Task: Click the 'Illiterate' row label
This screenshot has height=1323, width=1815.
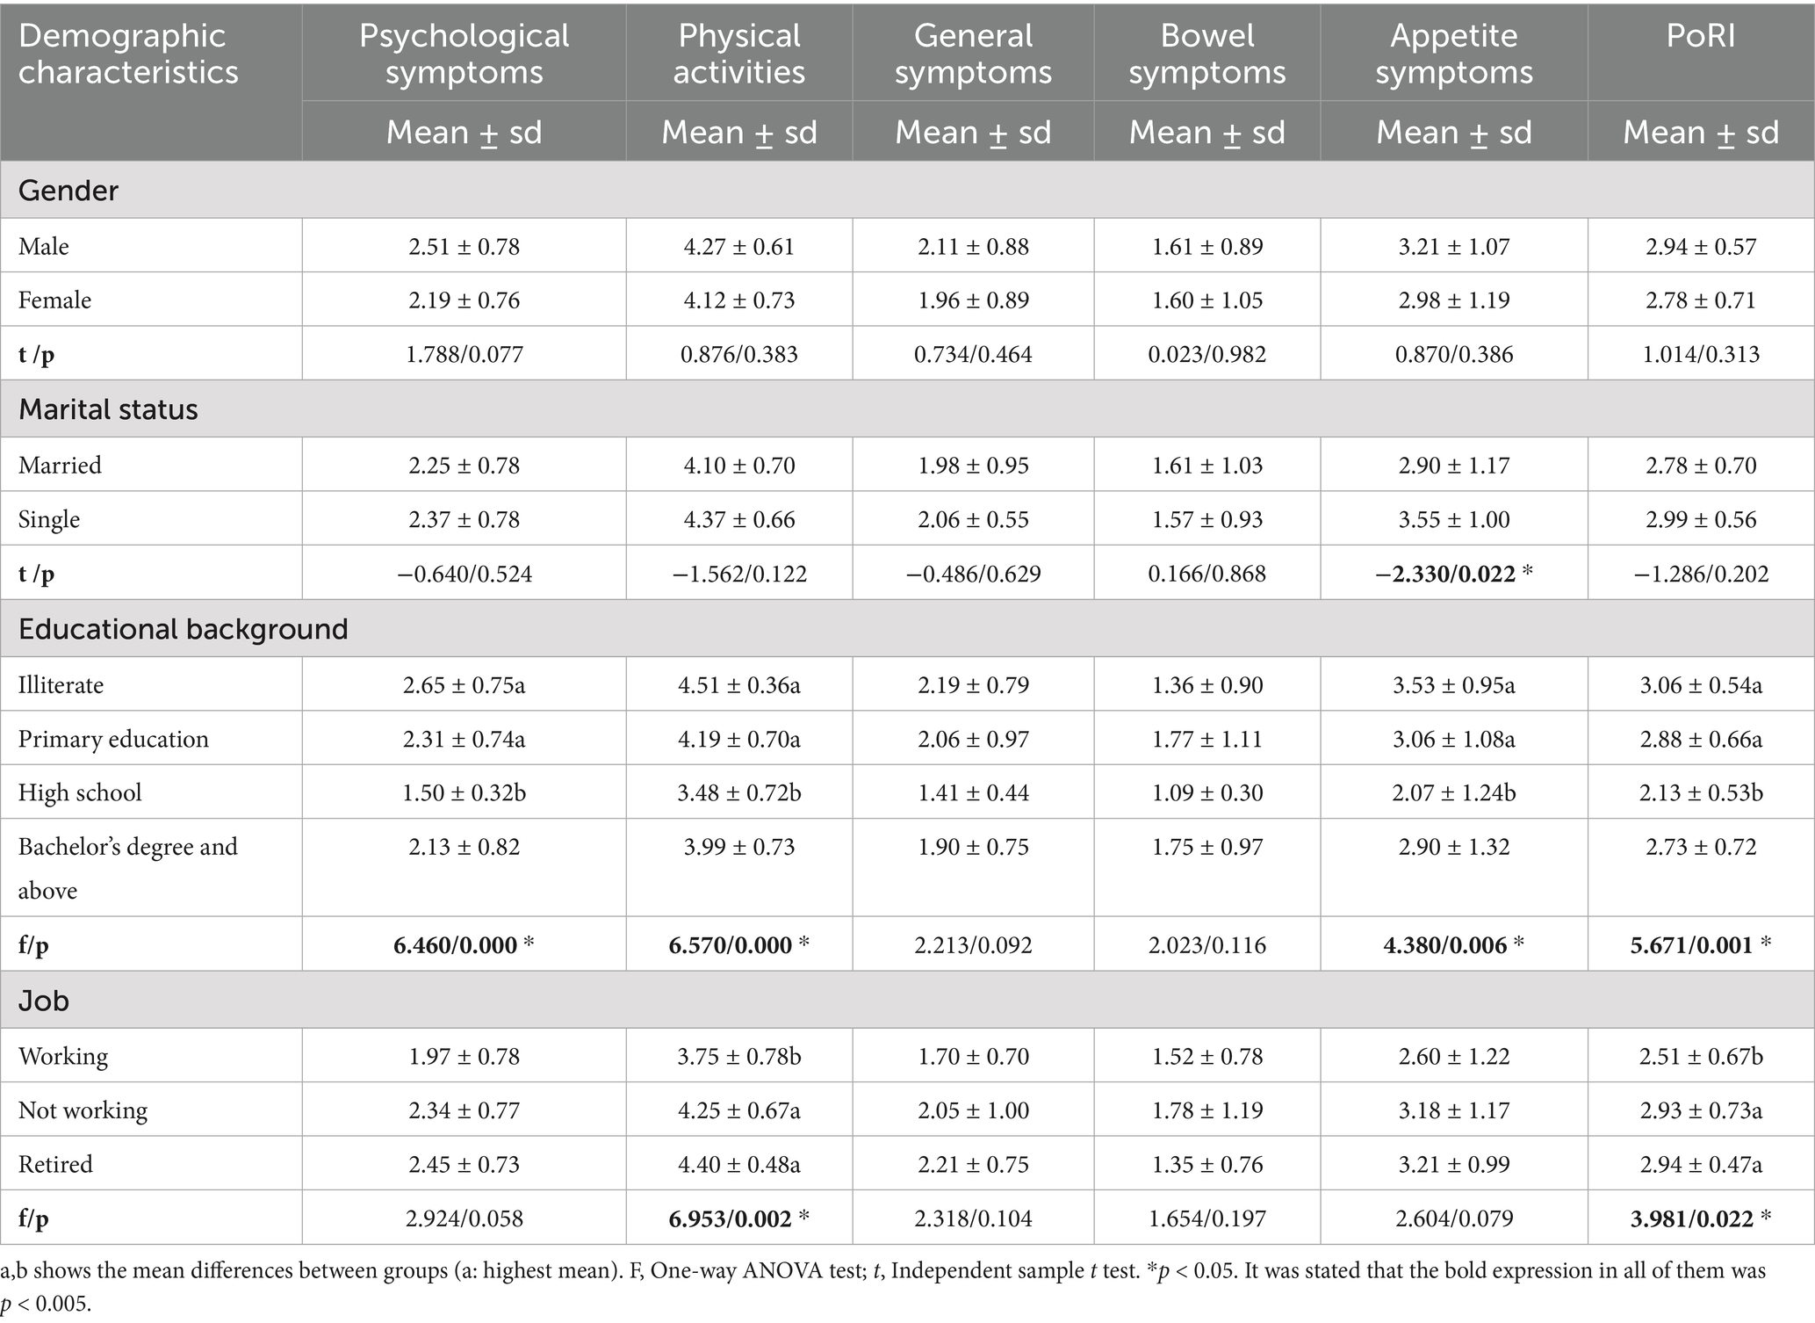Action: click(x=61, y=685)
